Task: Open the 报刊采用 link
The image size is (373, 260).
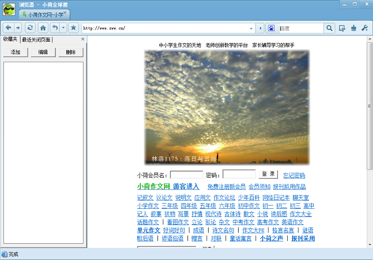Action: (303, 238)
